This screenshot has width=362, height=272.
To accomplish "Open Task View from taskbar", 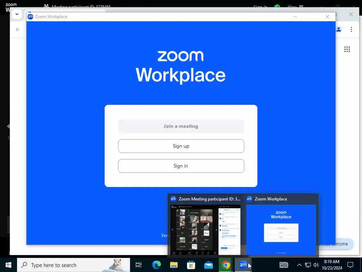I will click(x=139, y=265).
